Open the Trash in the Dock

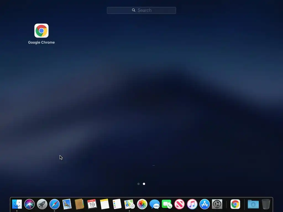(266, 204)
